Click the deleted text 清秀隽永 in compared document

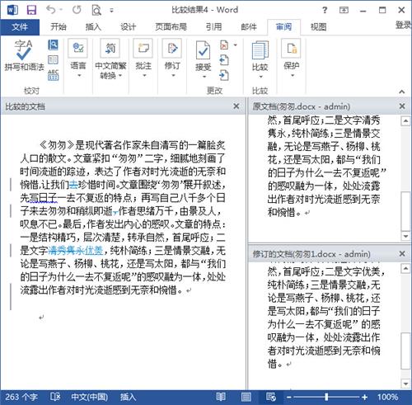point(66,251)
